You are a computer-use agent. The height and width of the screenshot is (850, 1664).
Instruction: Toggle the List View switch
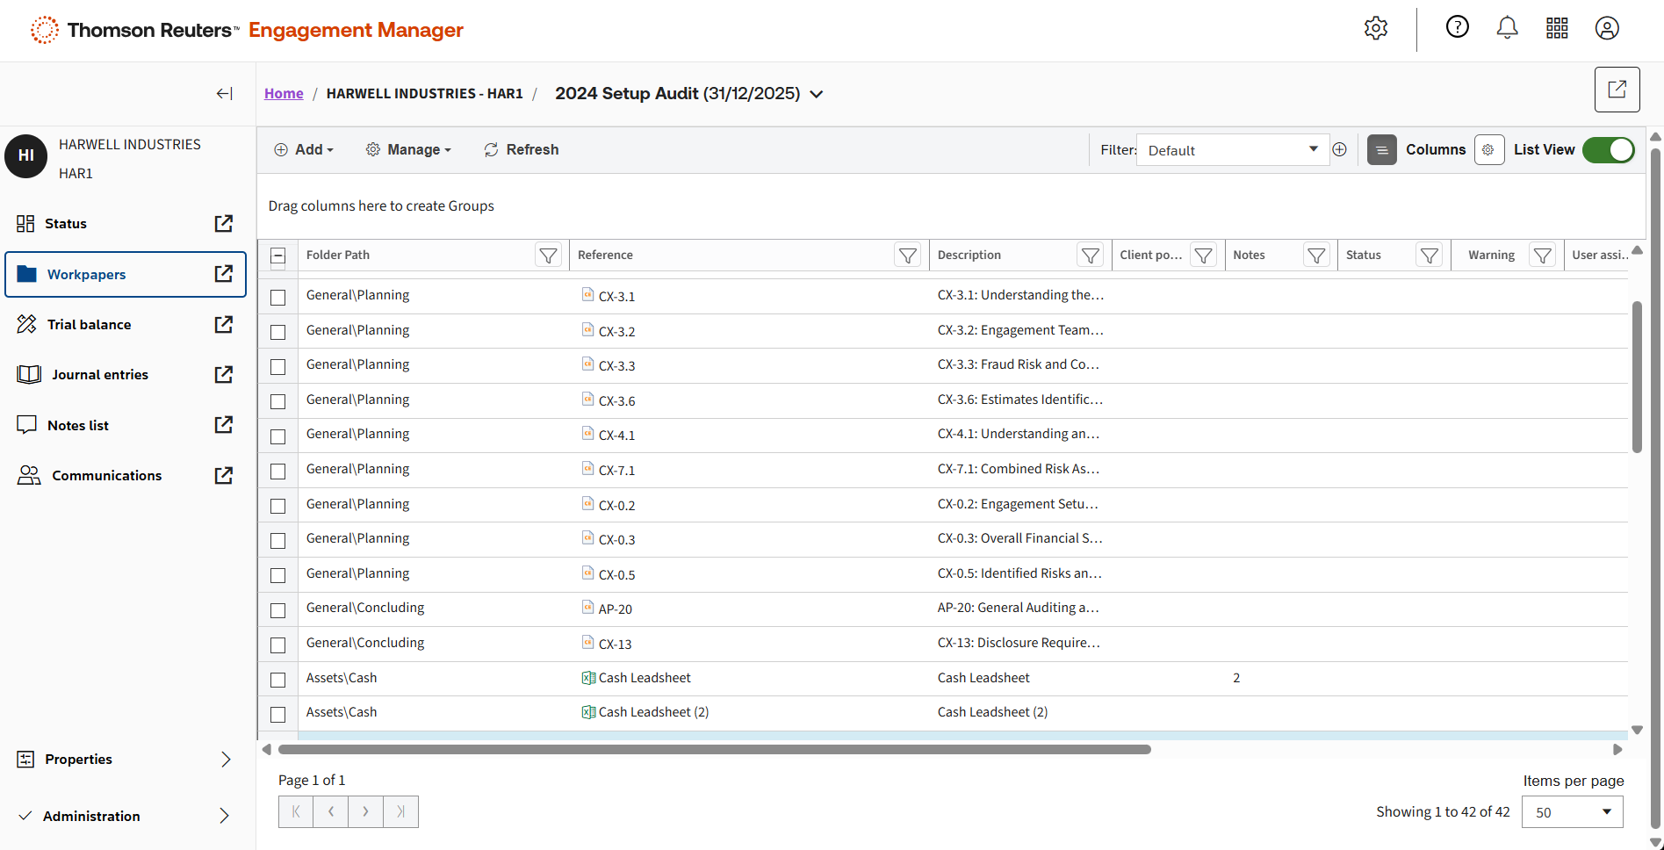(x=1608, y=150)
